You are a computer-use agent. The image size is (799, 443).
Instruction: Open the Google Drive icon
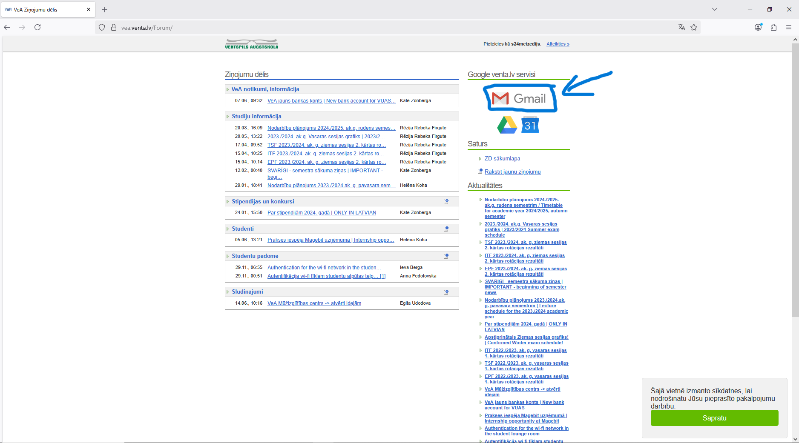coord(507,125)
